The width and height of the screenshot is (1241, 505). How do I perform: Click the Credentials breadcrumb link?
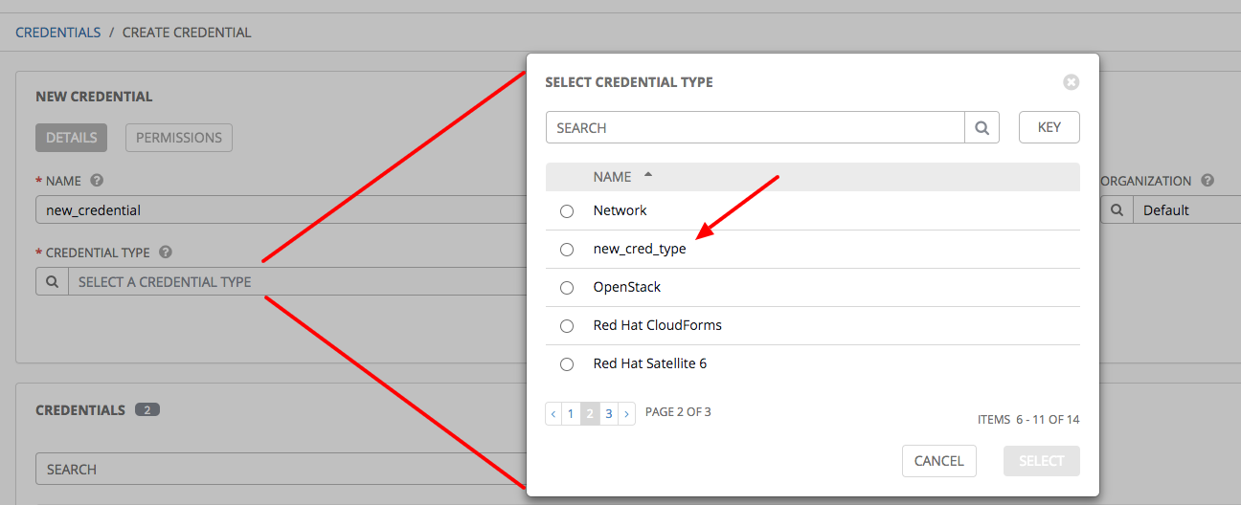click(57, 33)
